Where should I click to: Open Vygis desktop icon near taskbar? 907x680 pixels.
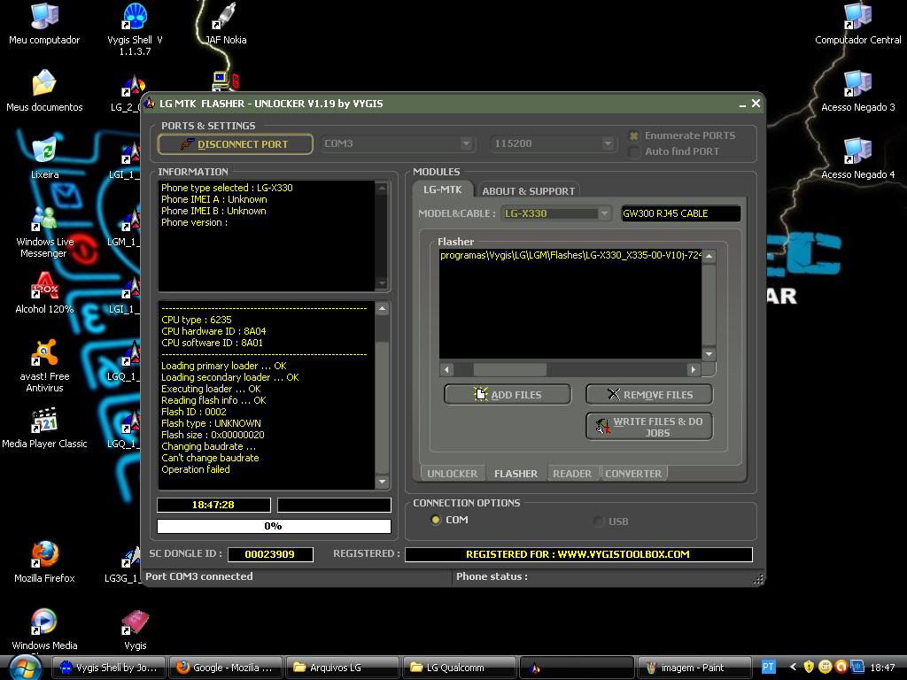136,630
